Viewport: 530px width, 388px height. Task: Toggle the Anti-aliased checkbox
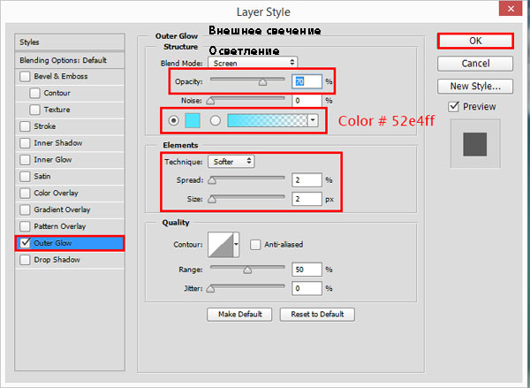tap(255, 244)
